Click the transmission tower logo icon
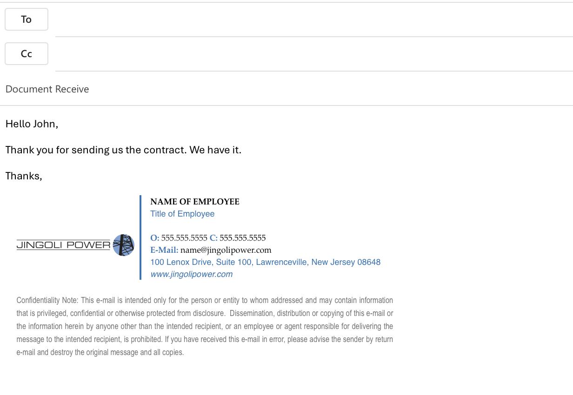 click(x=123, y=245)
